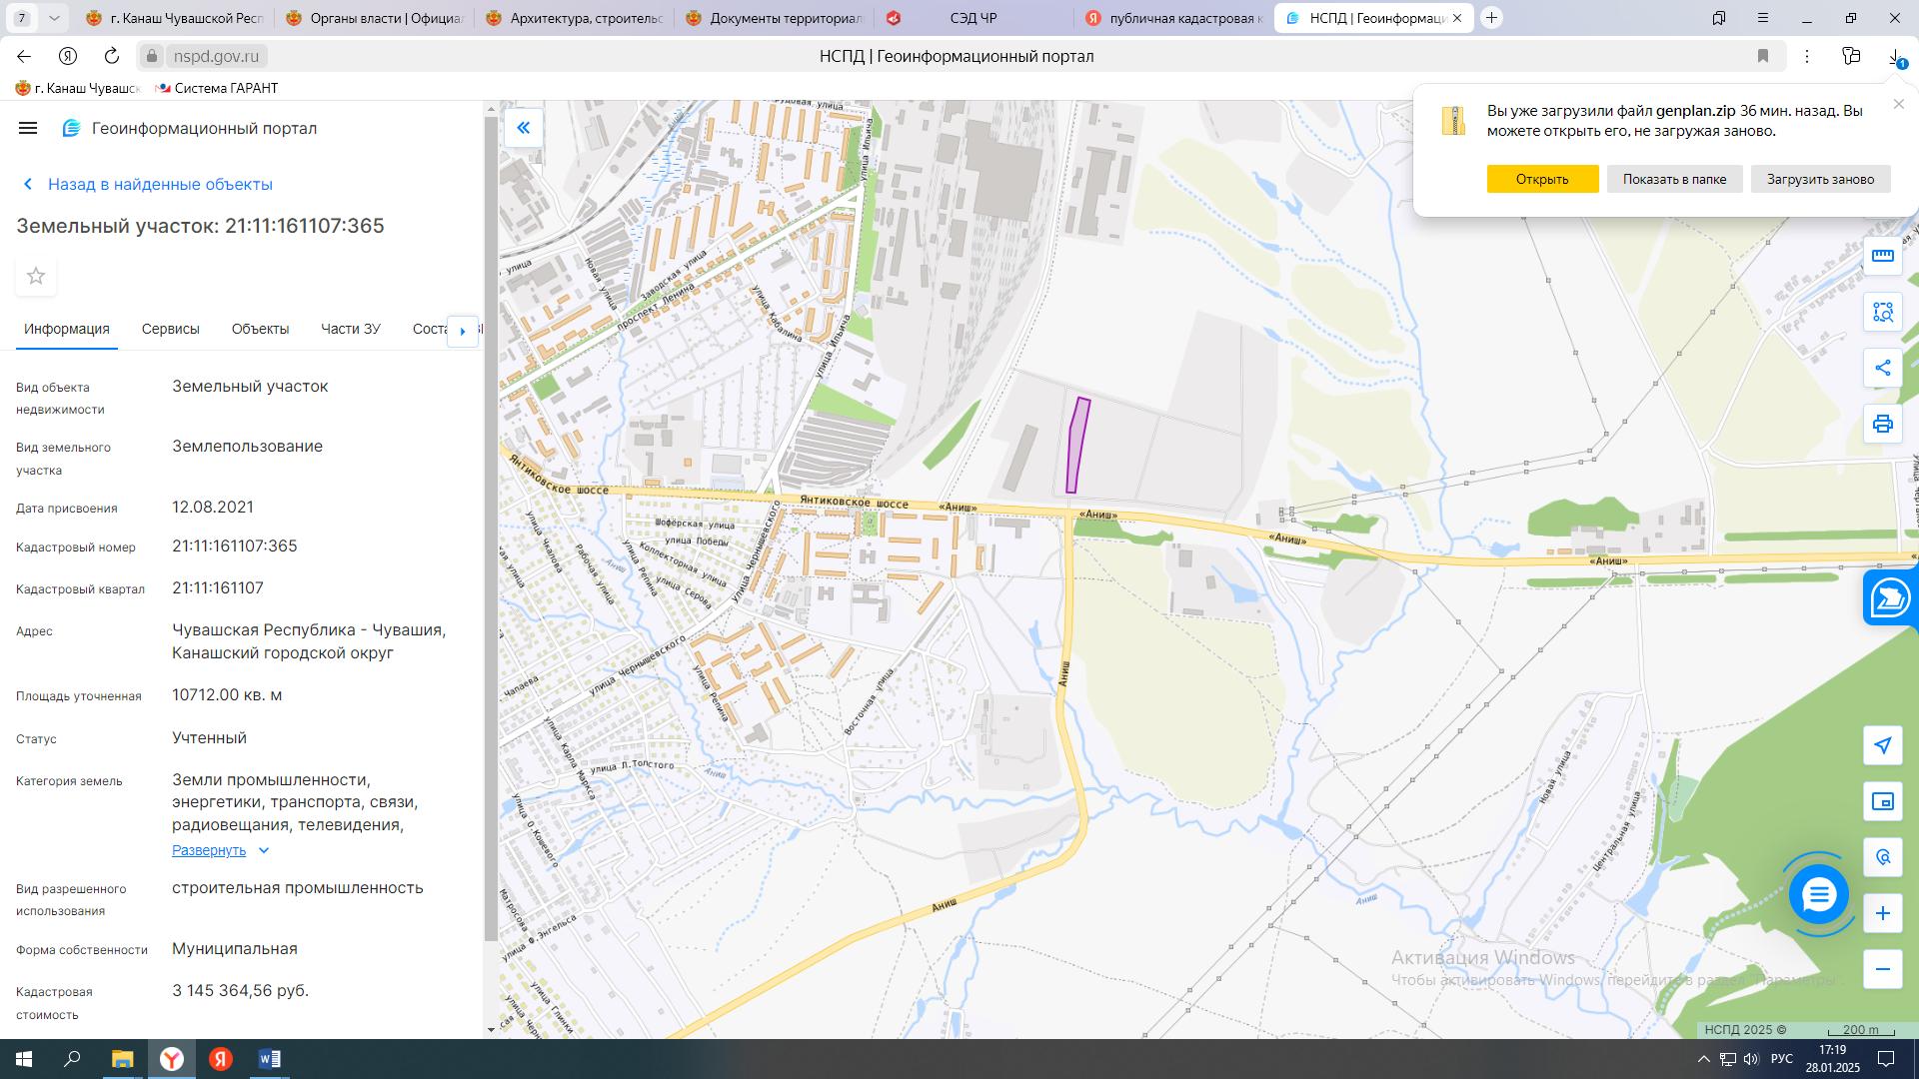Click the share map icon
The image size is (1919, 1079).
(1883, 368)
